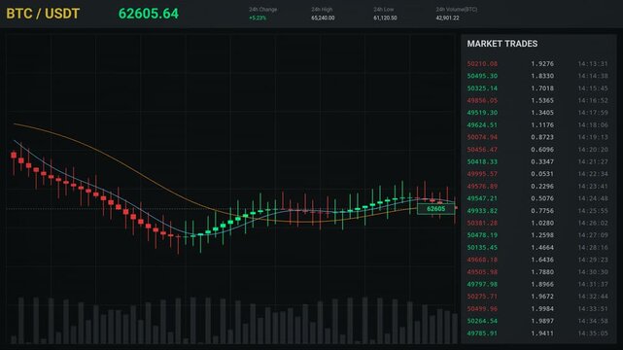
Task: Select the trade price 49995.57
Action: [482, 174]
